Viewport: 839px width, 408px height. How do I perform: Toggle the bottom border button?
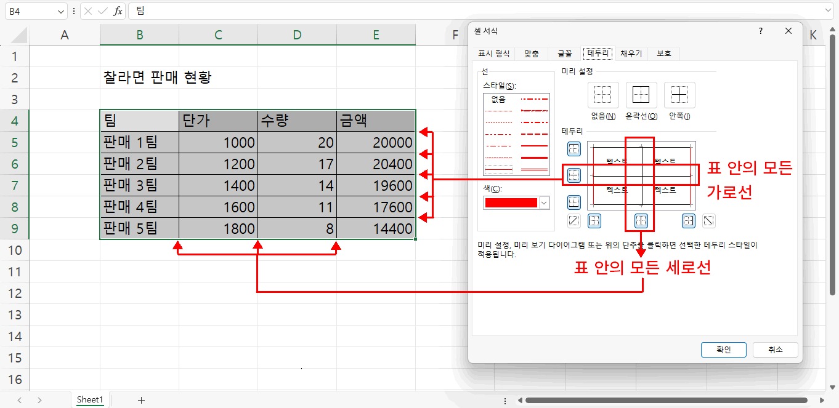[574, 202]
